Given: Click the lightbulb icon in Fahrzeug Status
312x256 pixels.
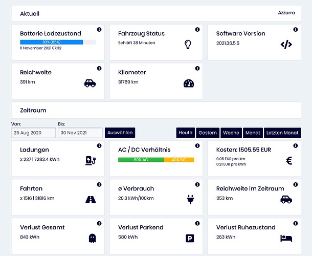Looking at the screenshot, I should 188,45.
